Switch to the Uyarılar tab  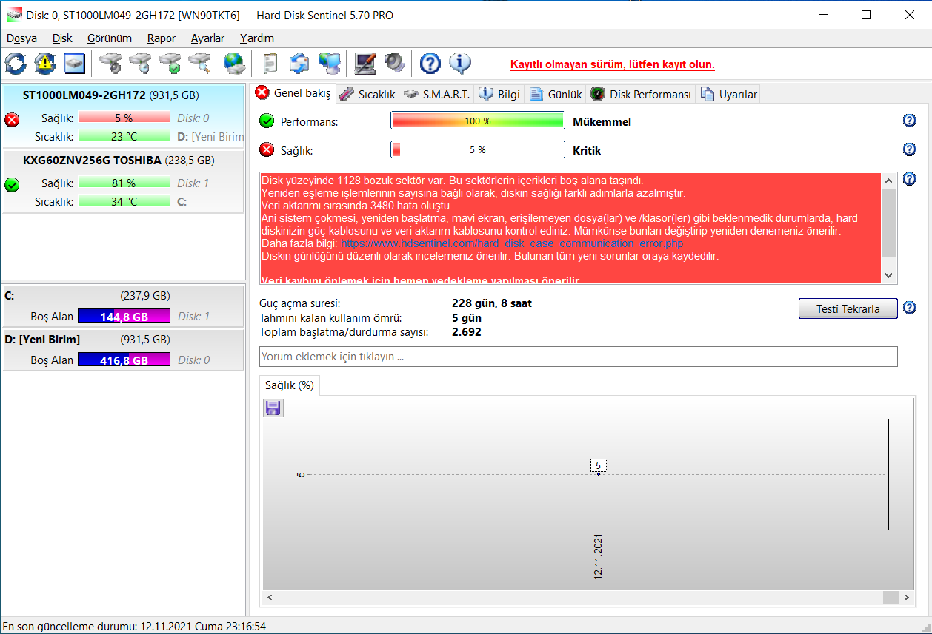(728, 95)
